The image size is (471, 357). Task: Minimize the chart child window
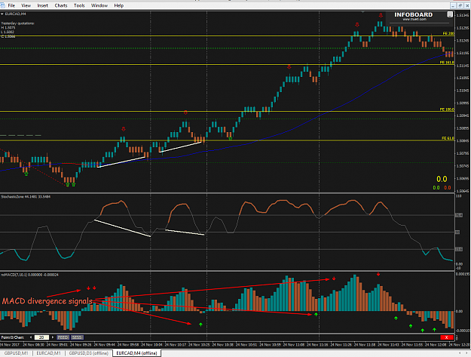coord(453,5)
